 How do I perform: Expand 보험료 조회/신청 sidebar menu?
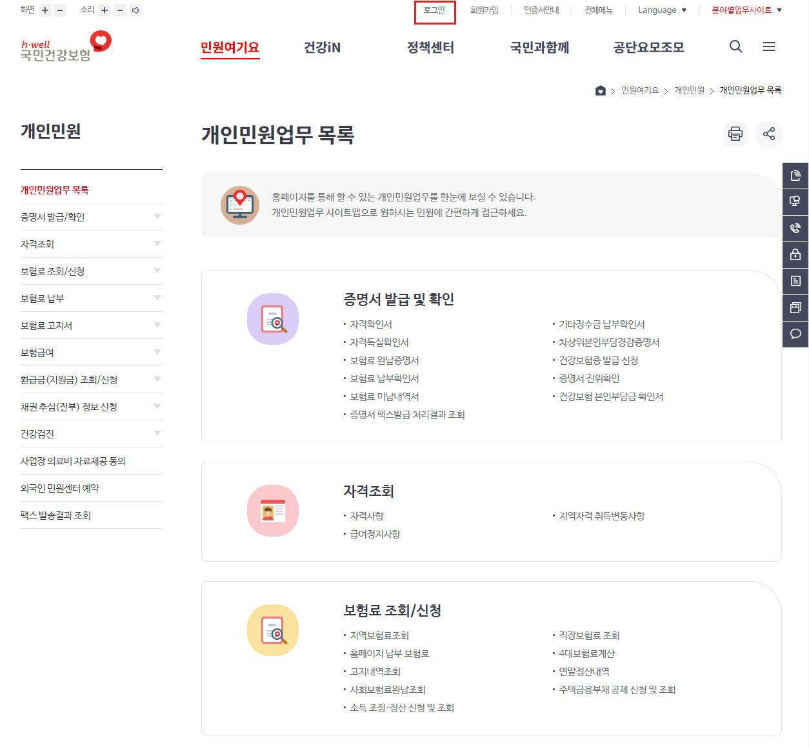(92, 271)
